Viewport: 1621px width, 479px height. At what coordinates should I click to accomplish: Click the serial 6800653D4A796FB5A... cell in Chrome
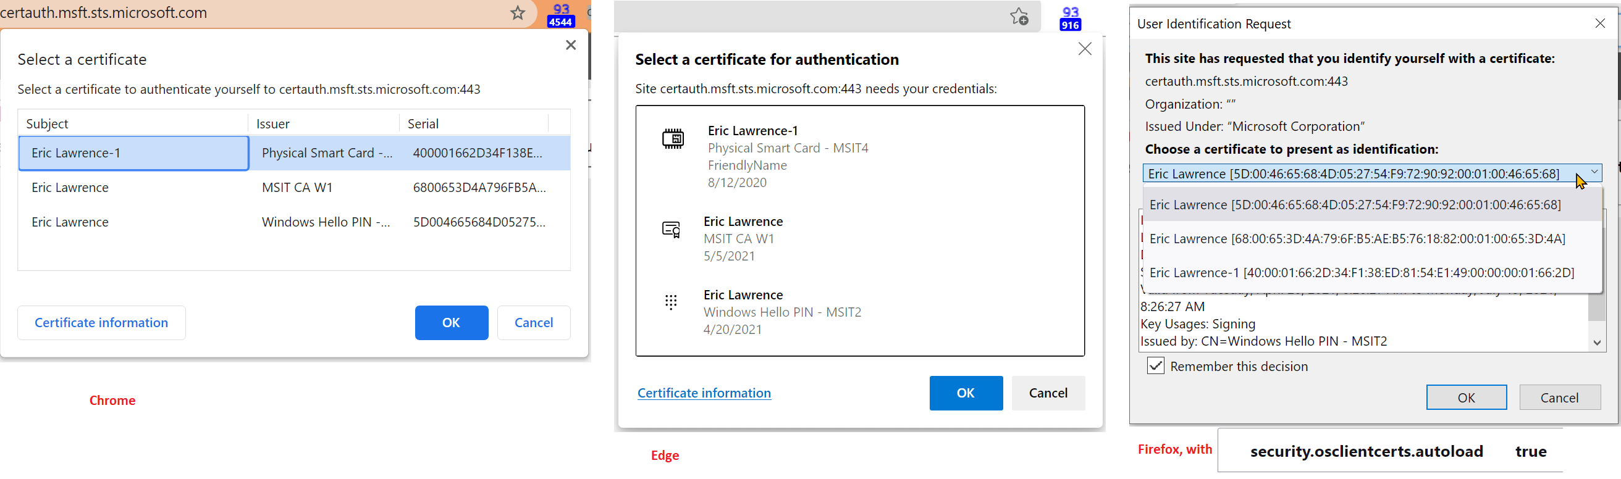click(479, 187)
